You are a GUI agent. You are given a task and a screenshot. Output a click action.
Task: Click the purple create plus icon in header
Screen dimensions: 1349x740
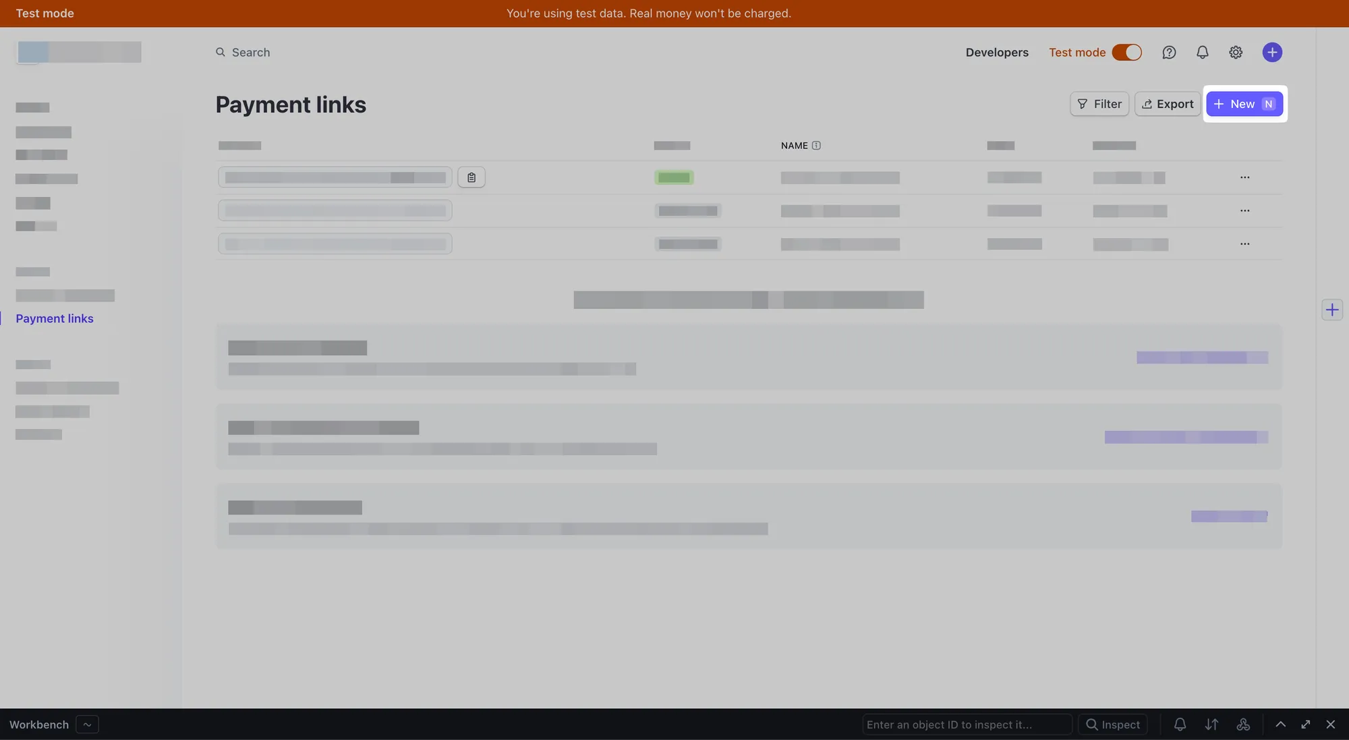pos(1272,52)
